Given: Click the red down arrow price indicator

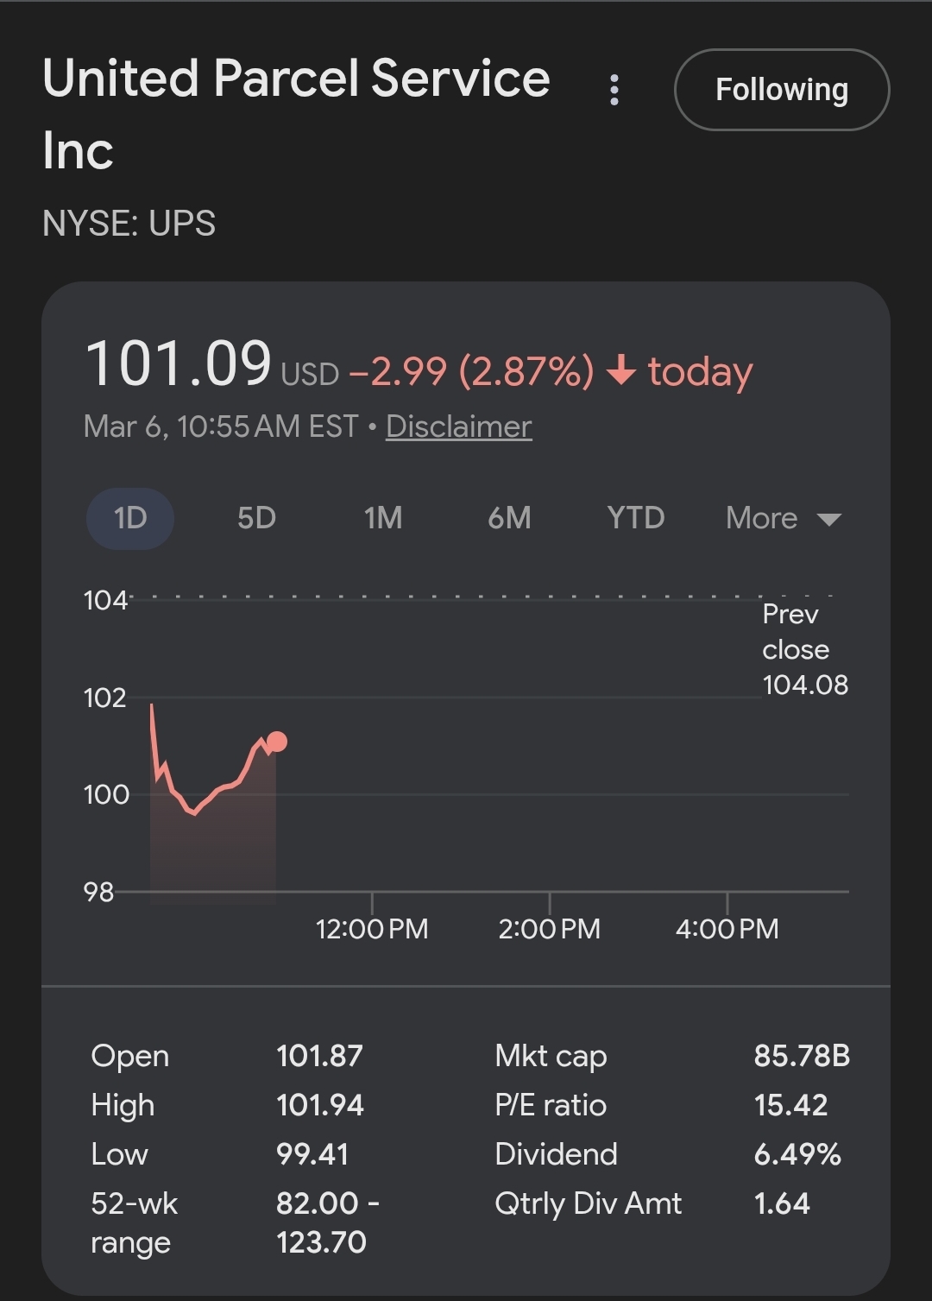Looking at the screenshot, I should [x=621, y=371].
